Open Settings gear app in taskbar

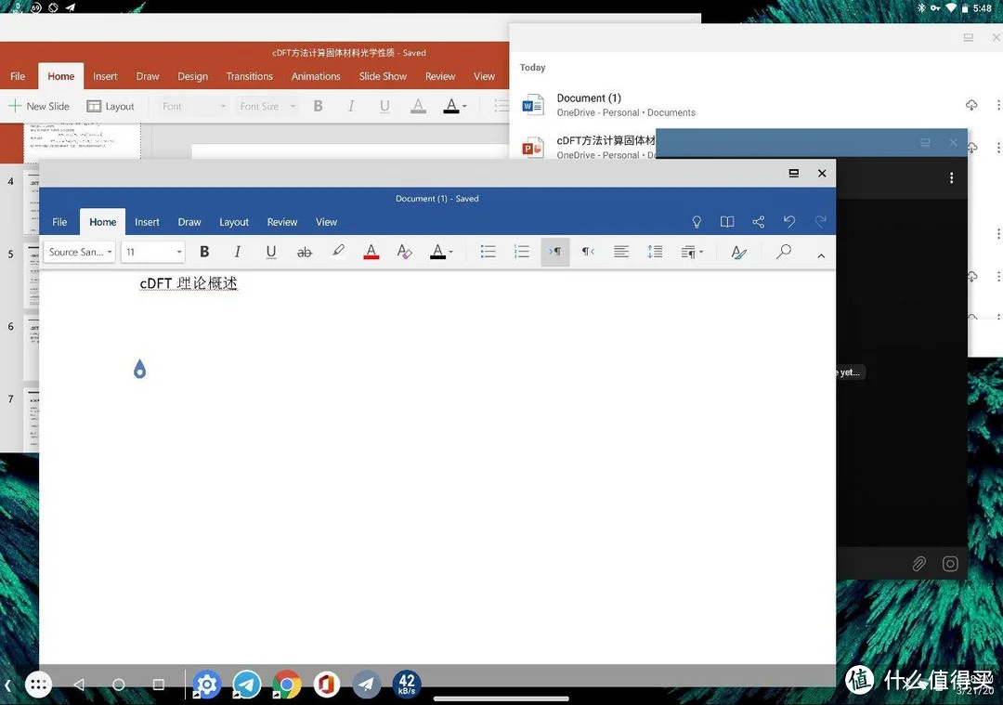(206, 685)
